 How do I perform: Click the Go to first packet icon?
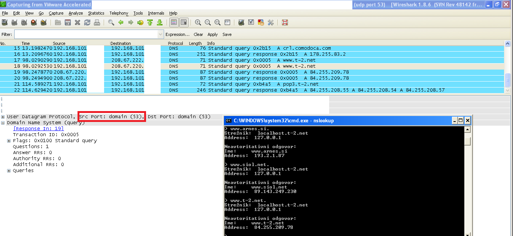coord(150,22)
